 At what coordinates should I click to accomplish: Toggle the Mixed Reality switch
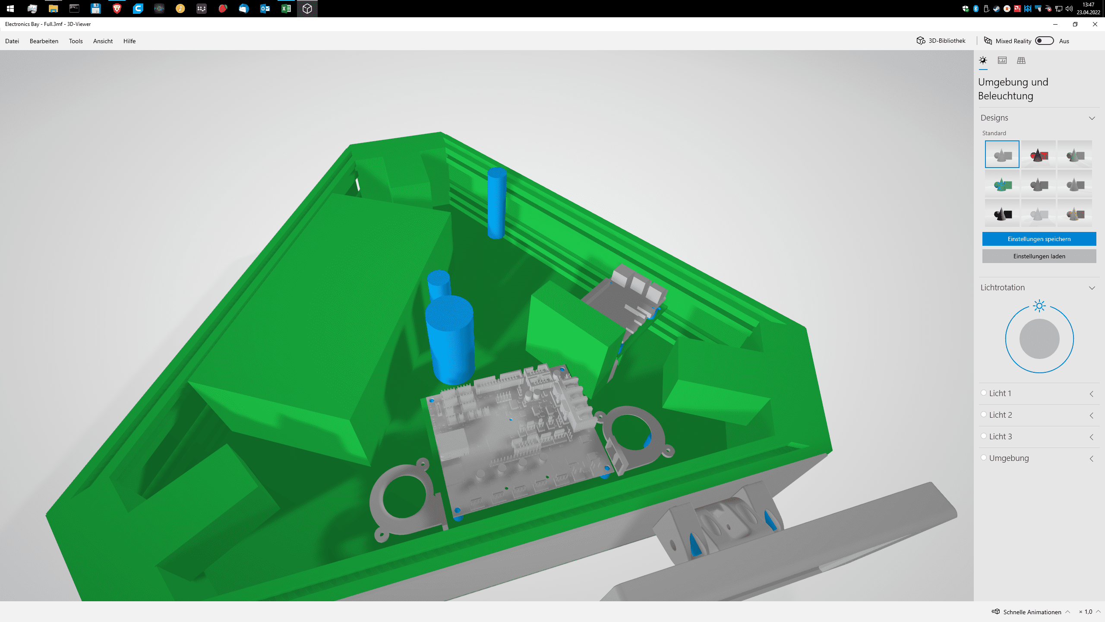pos(1044,41)
